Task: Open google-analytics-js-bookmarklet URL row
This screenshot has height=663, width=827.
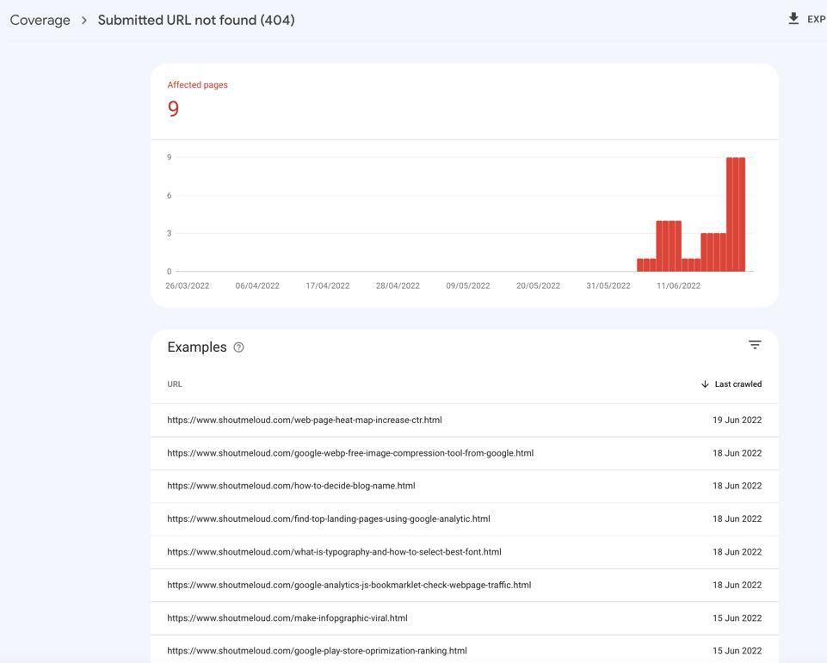Action: point(349,585)
